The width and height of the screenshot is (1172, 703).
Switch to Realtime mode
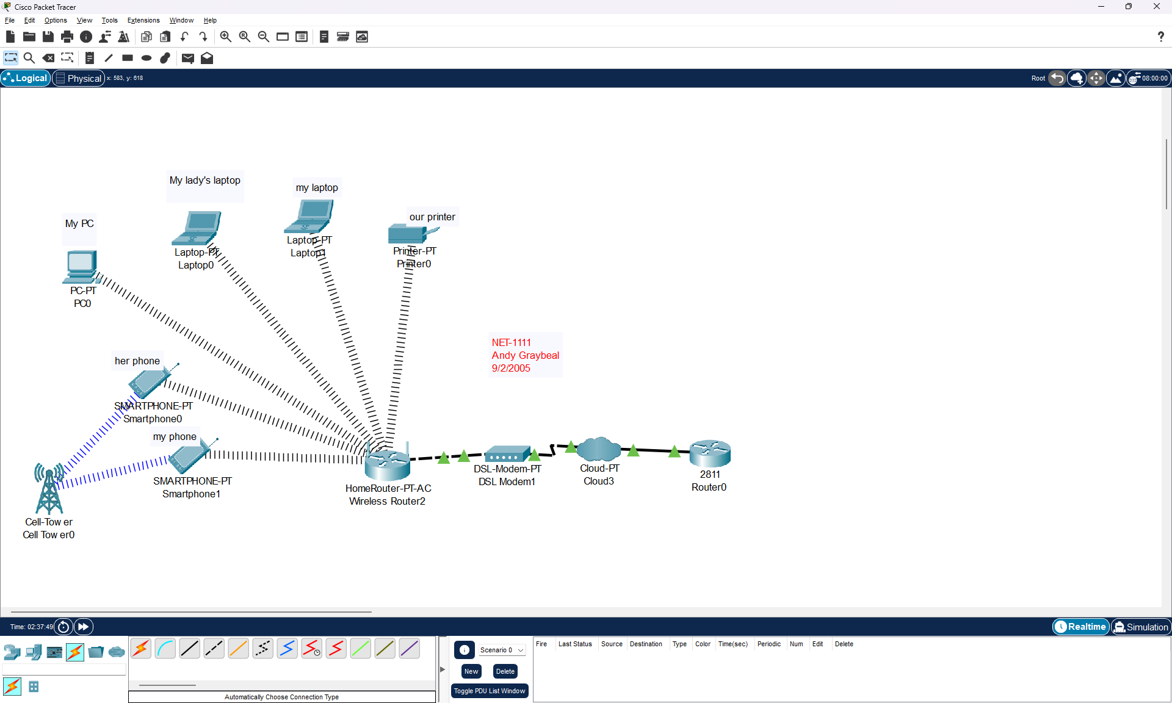1080,627
